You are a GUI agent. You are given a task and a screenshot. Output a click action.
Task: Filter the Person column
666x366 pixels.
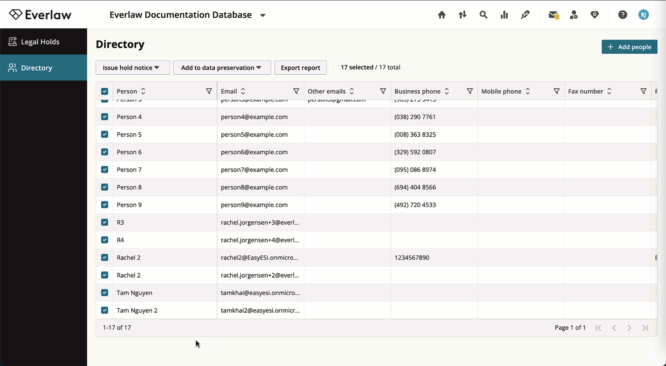tap(209, 91)
